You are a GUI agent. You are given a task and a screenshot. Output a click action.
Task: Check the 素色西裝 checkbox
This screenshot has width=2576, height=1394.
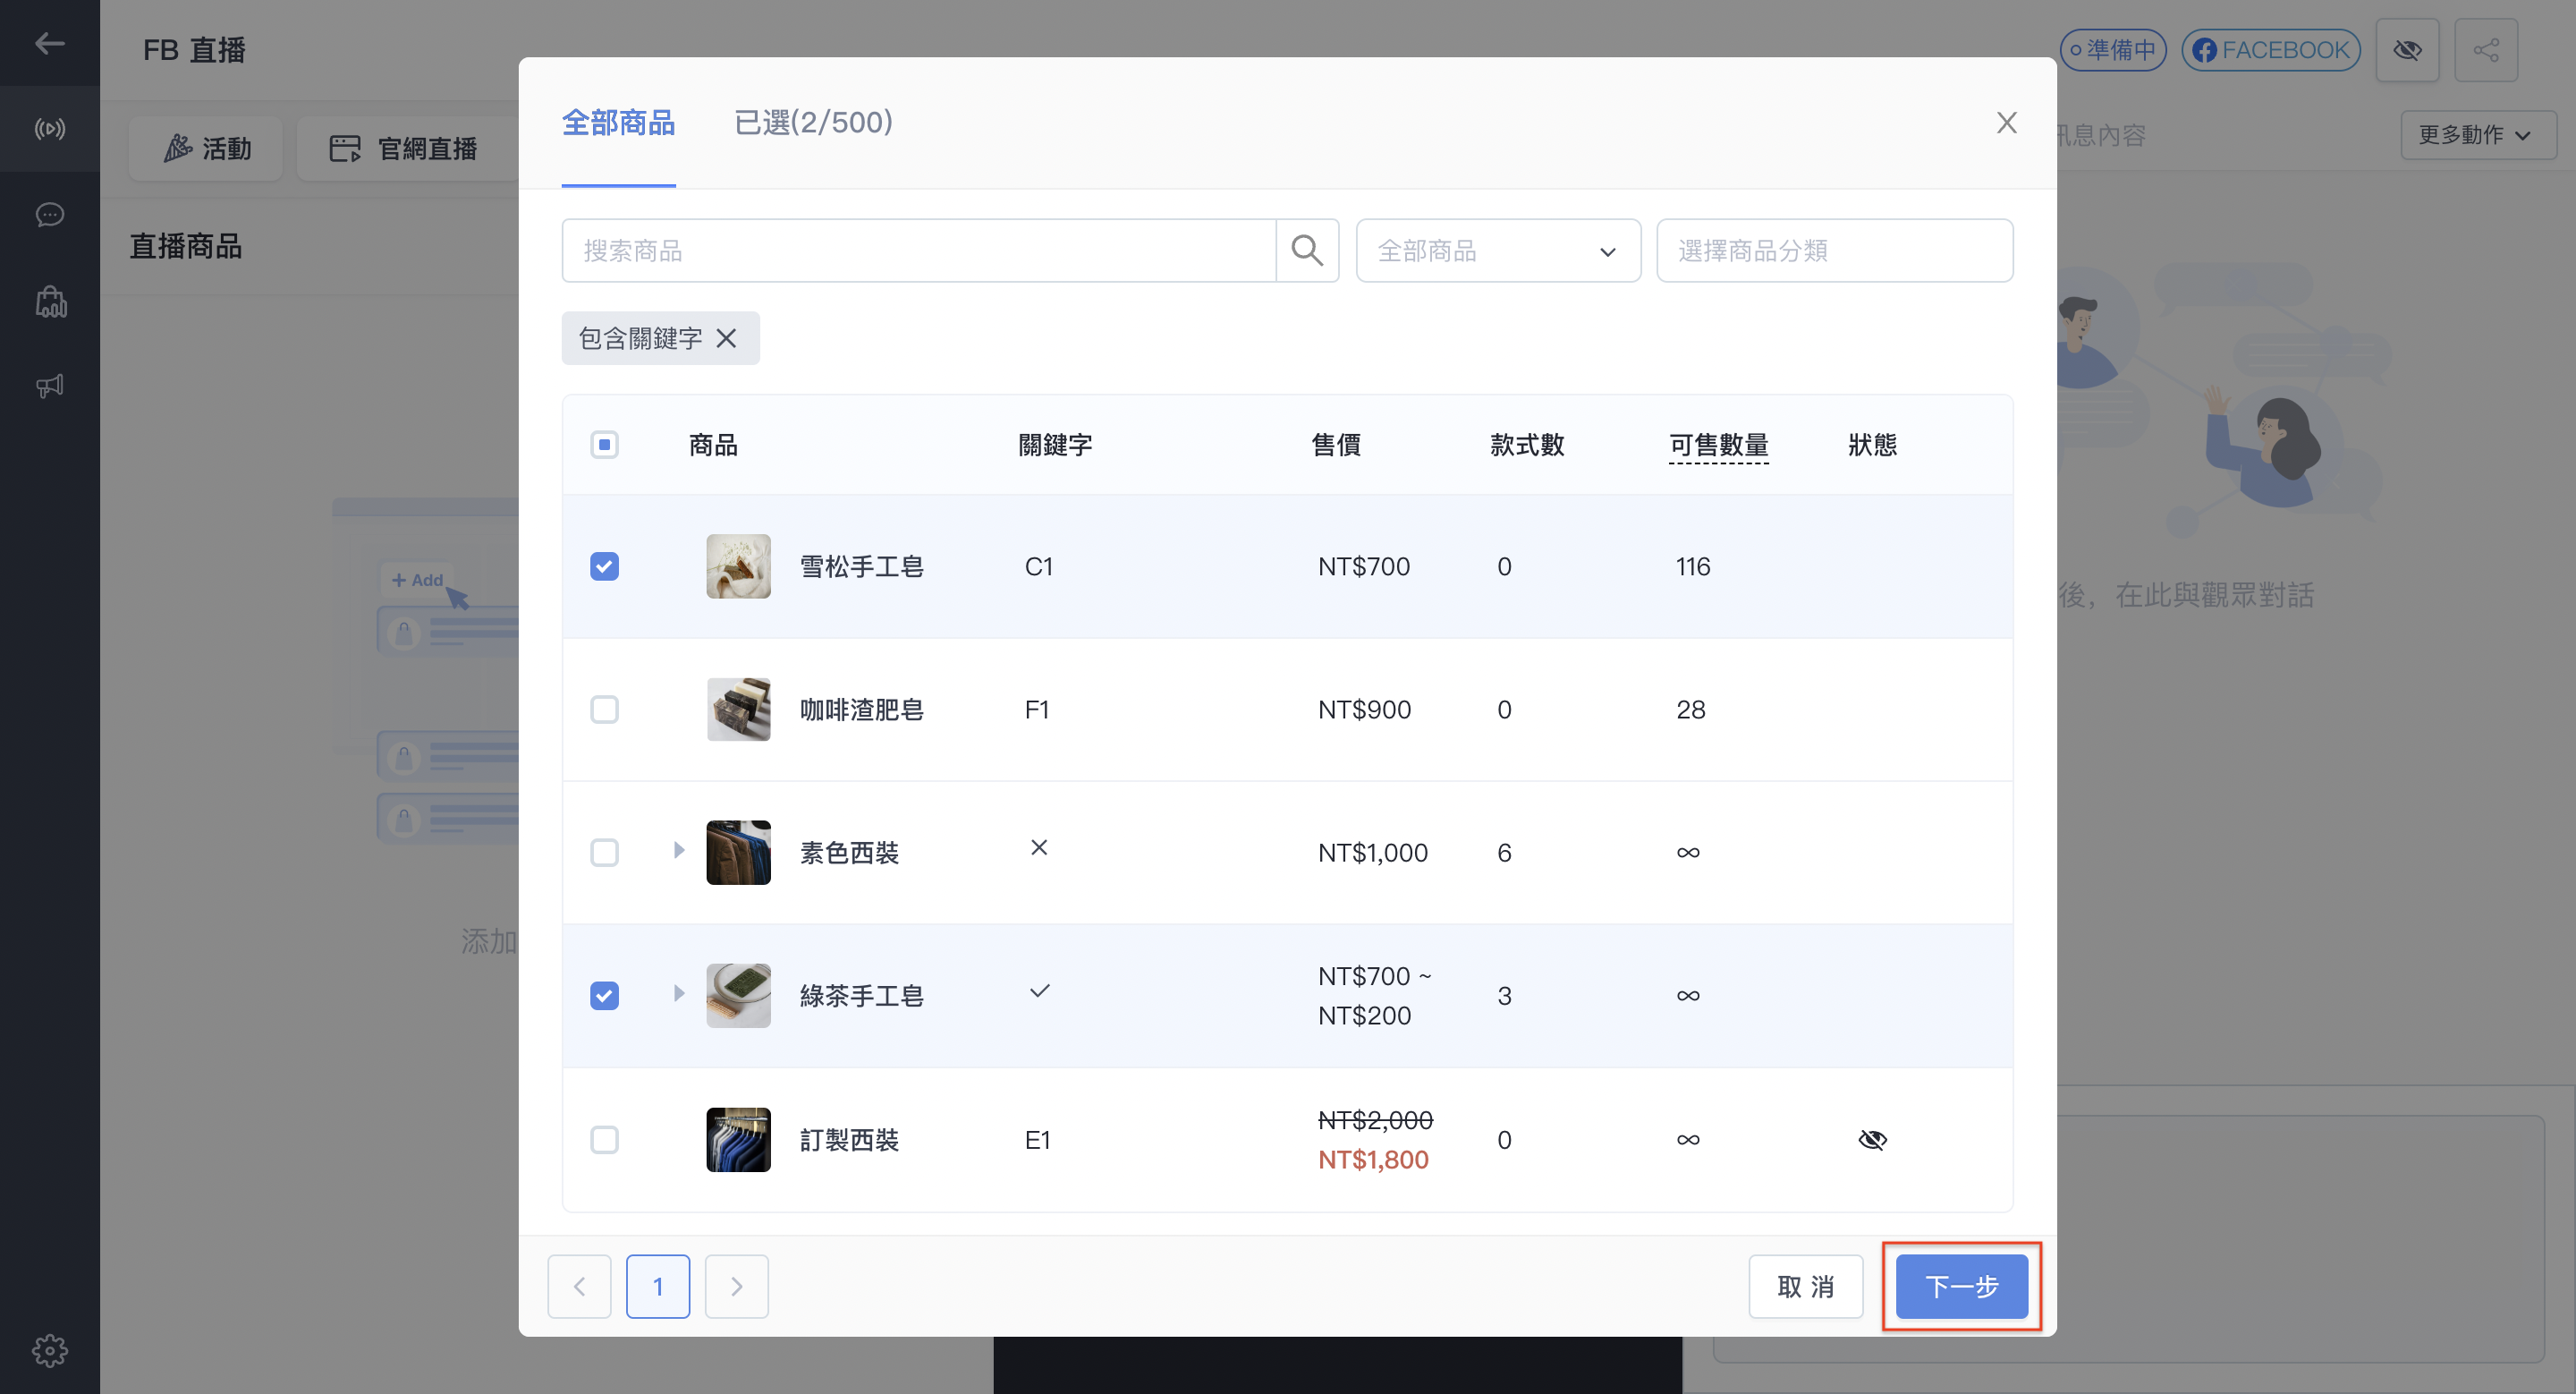(x=604, y=852)
